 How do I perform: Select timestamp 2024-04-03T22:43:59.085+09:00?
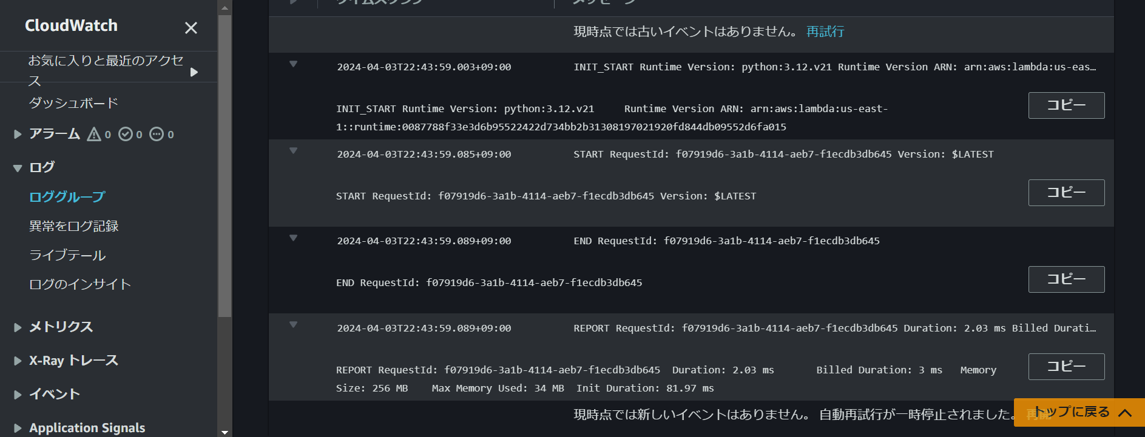(424, 155)
